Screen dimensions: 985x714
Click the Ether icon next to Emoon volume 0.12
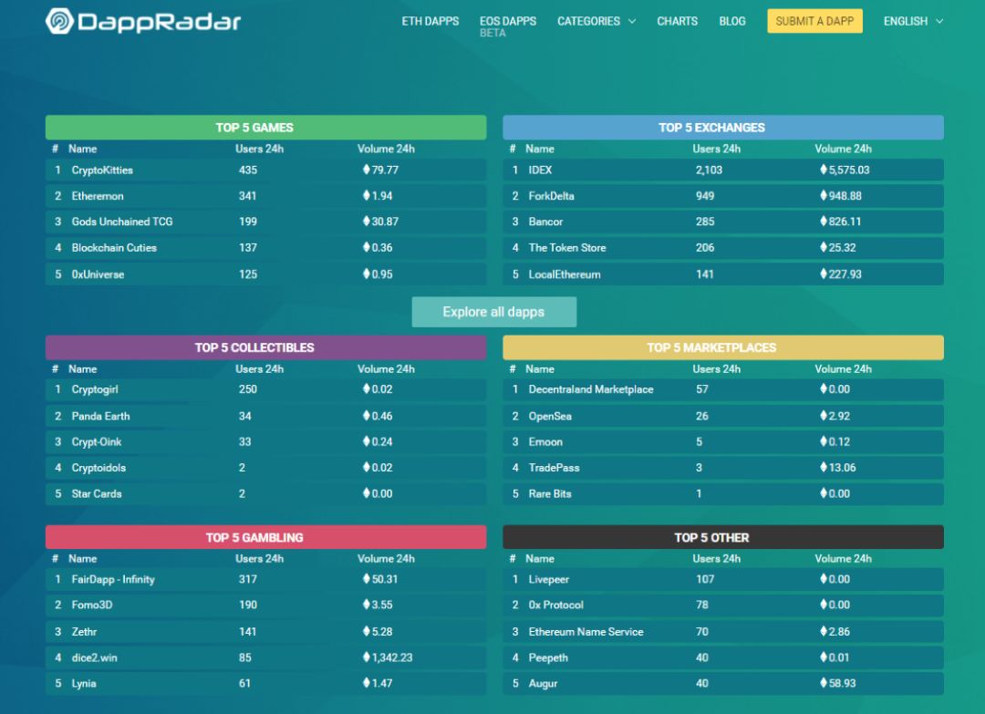[x=824, y=441]
